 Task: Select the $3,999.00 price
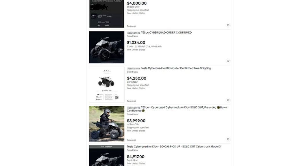[x=136, y=121]
